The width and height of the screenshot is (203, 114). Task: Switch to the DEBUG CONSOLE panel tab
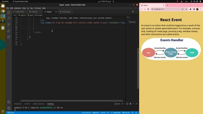point(38,104)
